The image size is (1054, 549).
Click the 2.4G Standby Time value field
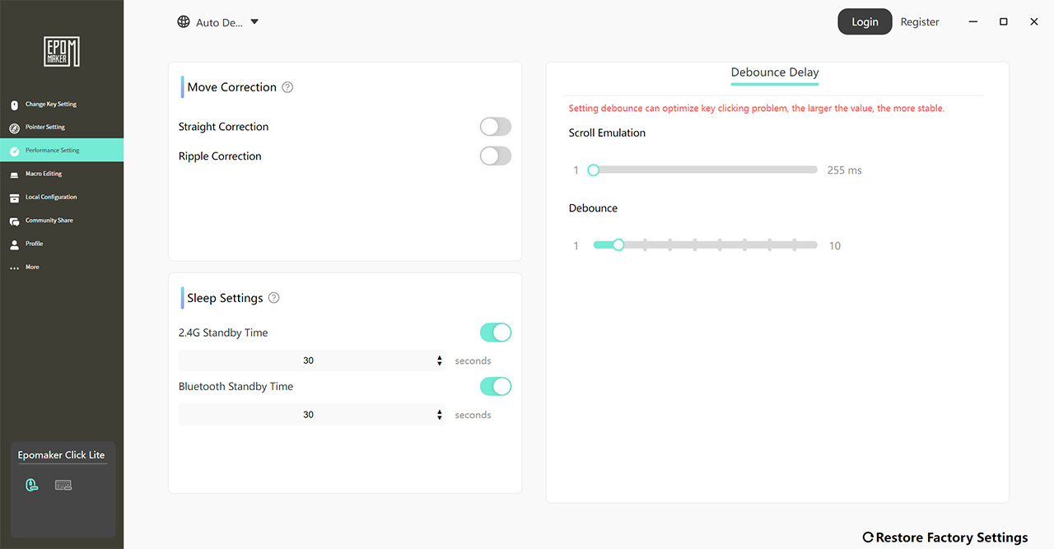(312, 361)
